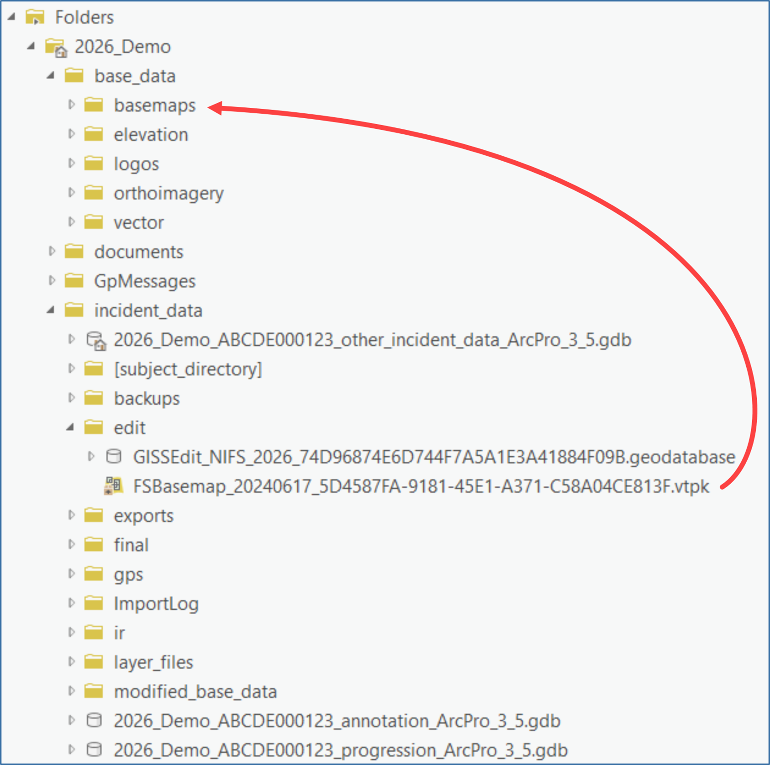The image size is (770, 765).
Task: Click the home folder icon for 2026_Demo
Action: [x=56, y=47]
